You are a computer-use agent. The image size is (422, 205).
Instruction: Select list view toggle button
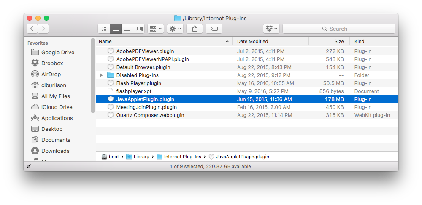[116, 29]
